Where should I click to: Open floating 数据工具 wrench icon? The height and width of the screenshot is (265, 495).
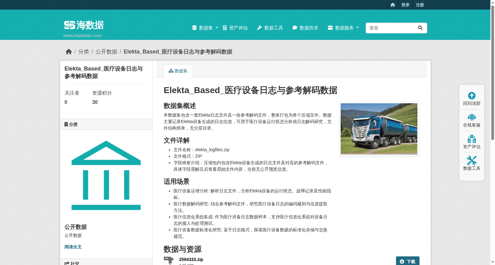tap(472, 160)
